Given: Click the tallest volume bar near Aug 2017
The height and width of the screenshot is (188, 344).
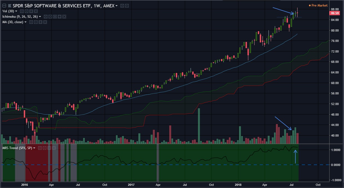Looking at the screenshot, I should 199,126.
